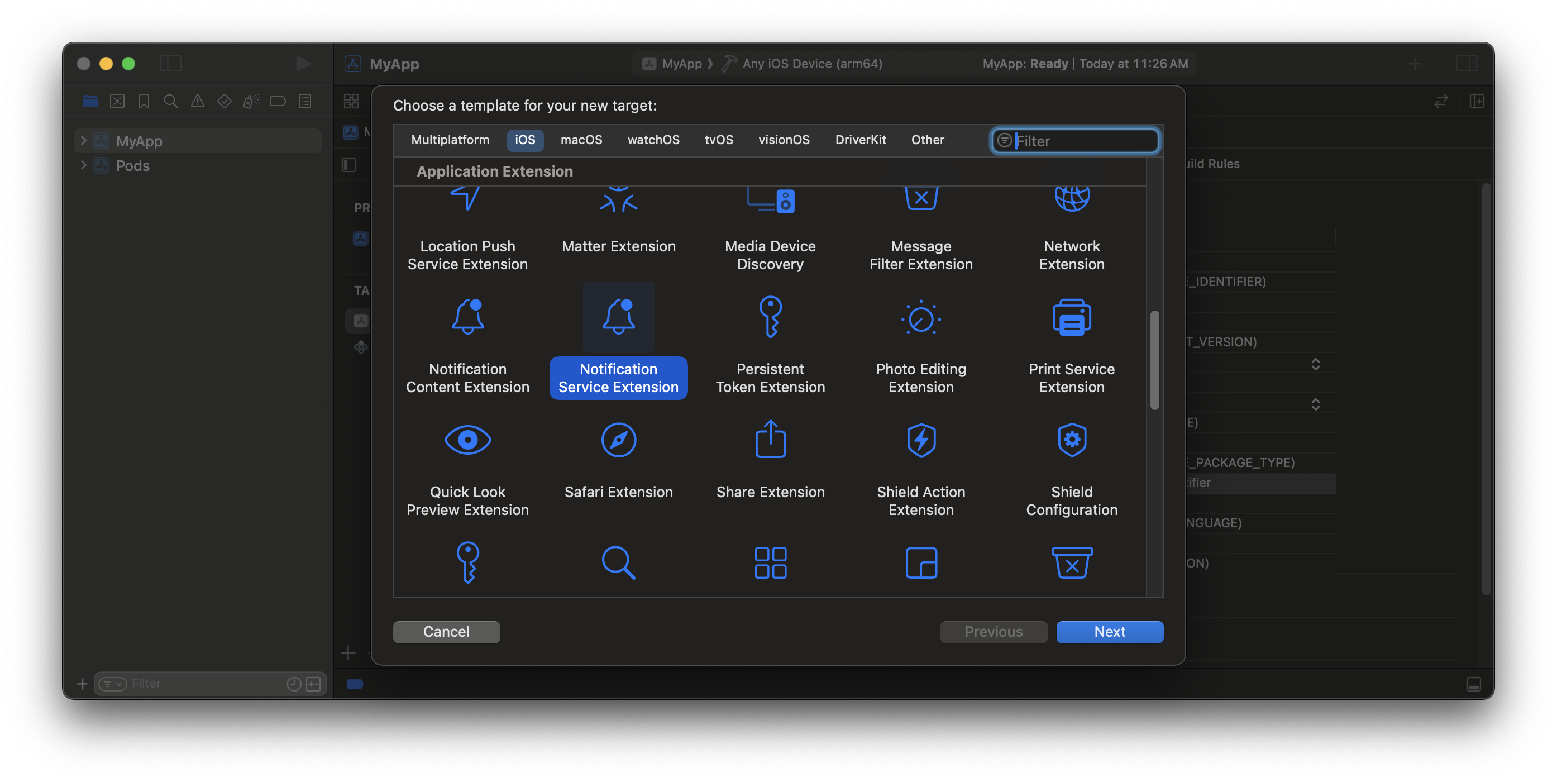Click the template filter search field
Viewport: 1557px width, 782px height.
click(1075, 140)
